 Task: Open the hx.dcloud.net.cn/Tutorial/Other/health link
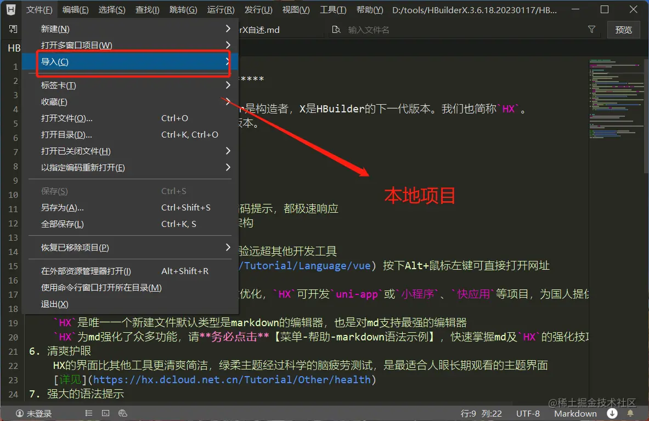point(232,379)
